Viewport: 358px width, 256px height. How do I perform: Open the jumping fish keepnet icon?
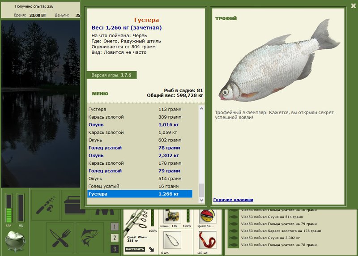tap(90, 238)
